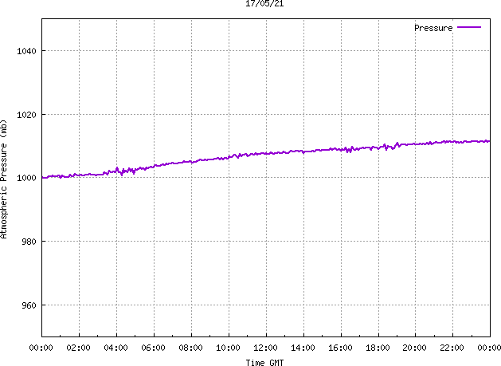501x366 pixels.
Task: Click the 16:00 x-axis label
Action: click(x=340, y=348)
